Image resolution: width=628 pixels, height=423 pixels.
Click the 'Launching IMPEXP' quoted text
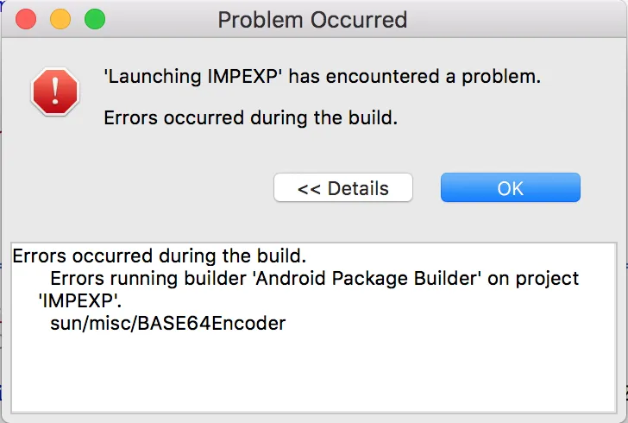coord(193,77)
